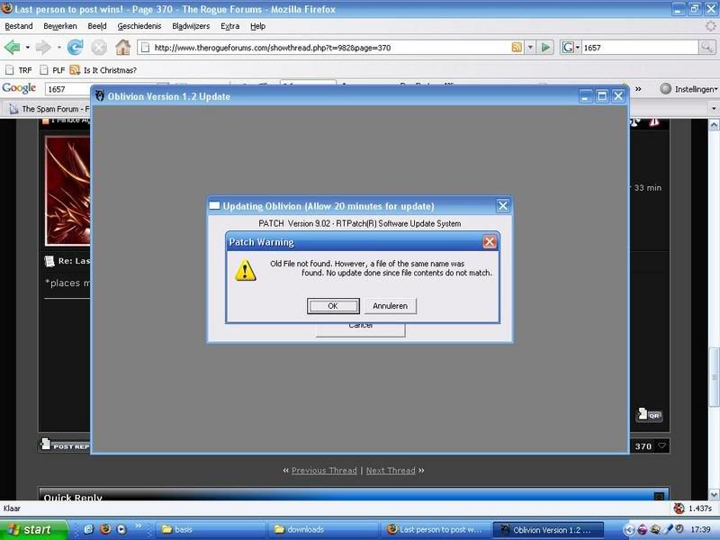This screenshot has height=540, width=720.
Task: Click the red avatar image in the forum post
Action: click(x=67, y=191)
